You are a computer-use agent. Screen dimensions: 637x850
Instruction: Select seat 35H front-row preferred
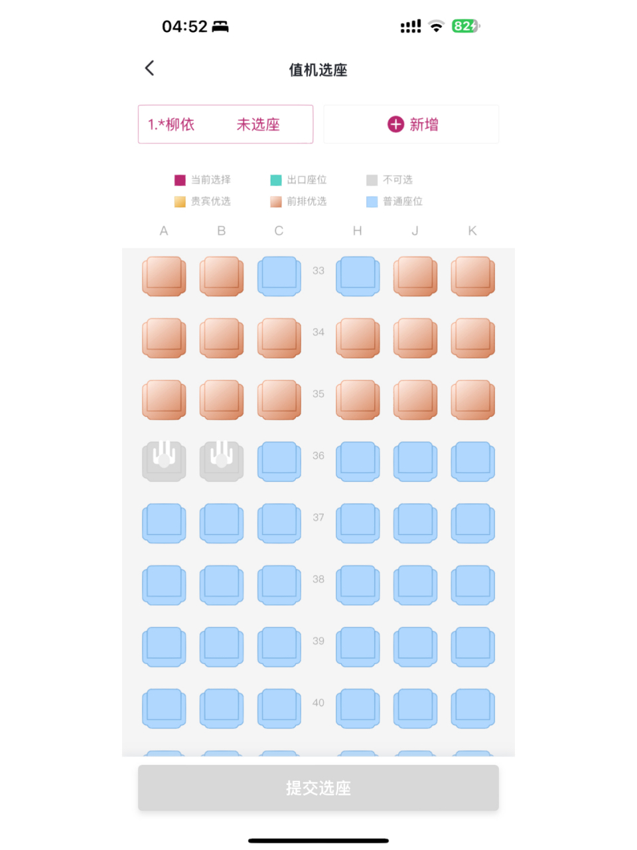[x=358, y=399]
